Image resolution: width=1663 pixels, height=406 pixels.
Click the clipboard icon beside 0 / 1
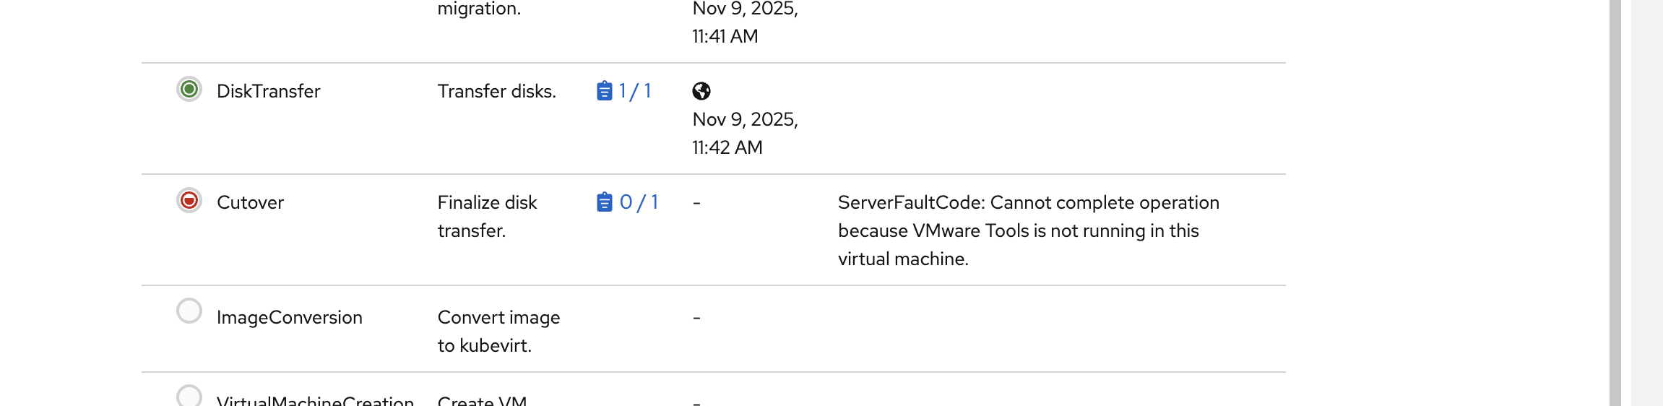[605, 202]
